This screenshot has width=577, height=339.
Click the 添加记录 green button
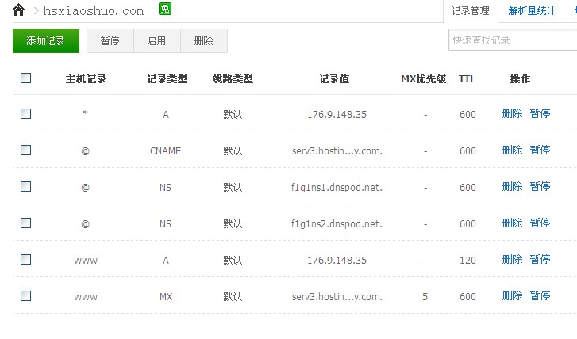[x=46, y=40]
